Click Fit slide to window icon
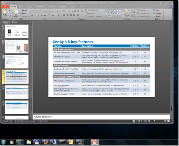This screenshot has width=179, height=146. (x=168, y=121)
